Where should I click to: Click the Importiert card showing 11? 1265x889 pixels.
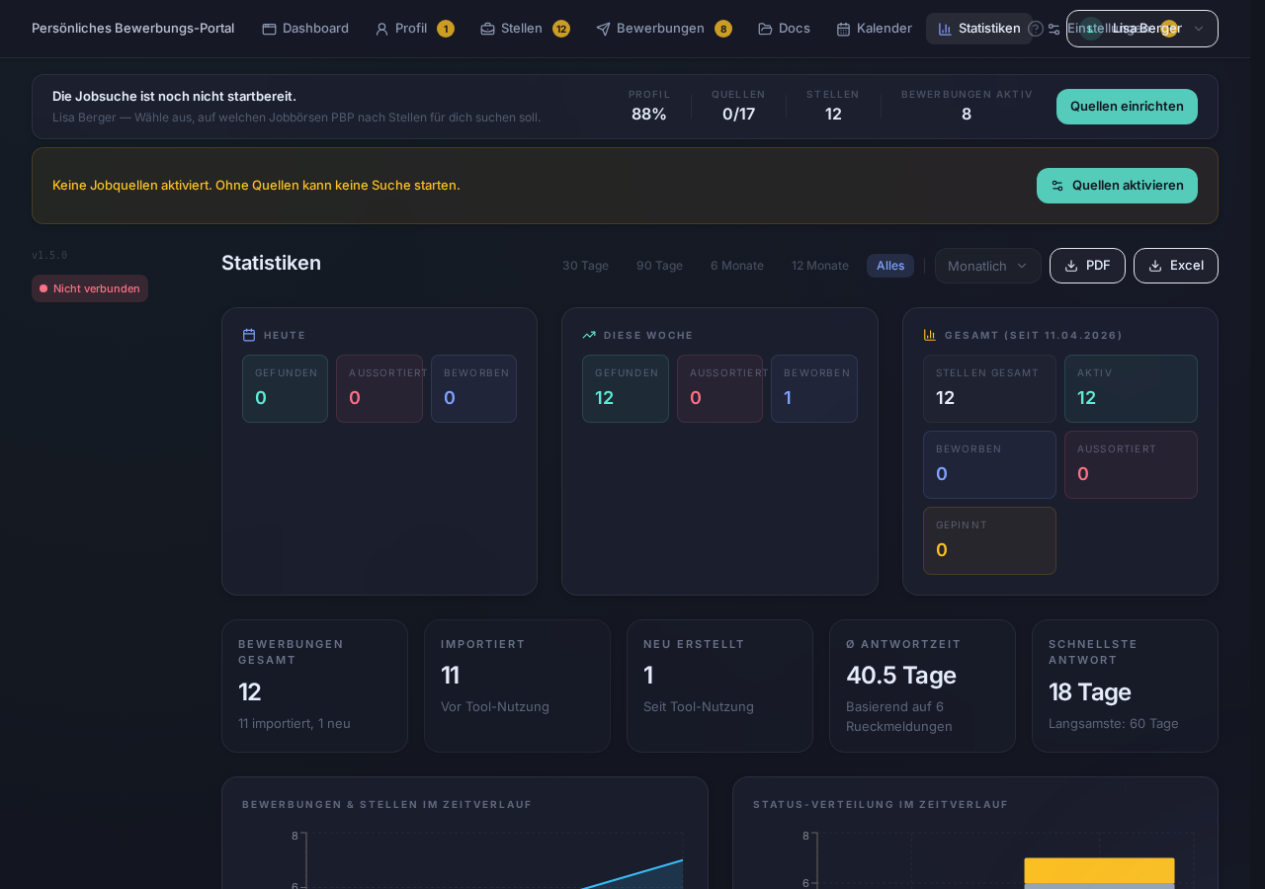tap(517, 686)
